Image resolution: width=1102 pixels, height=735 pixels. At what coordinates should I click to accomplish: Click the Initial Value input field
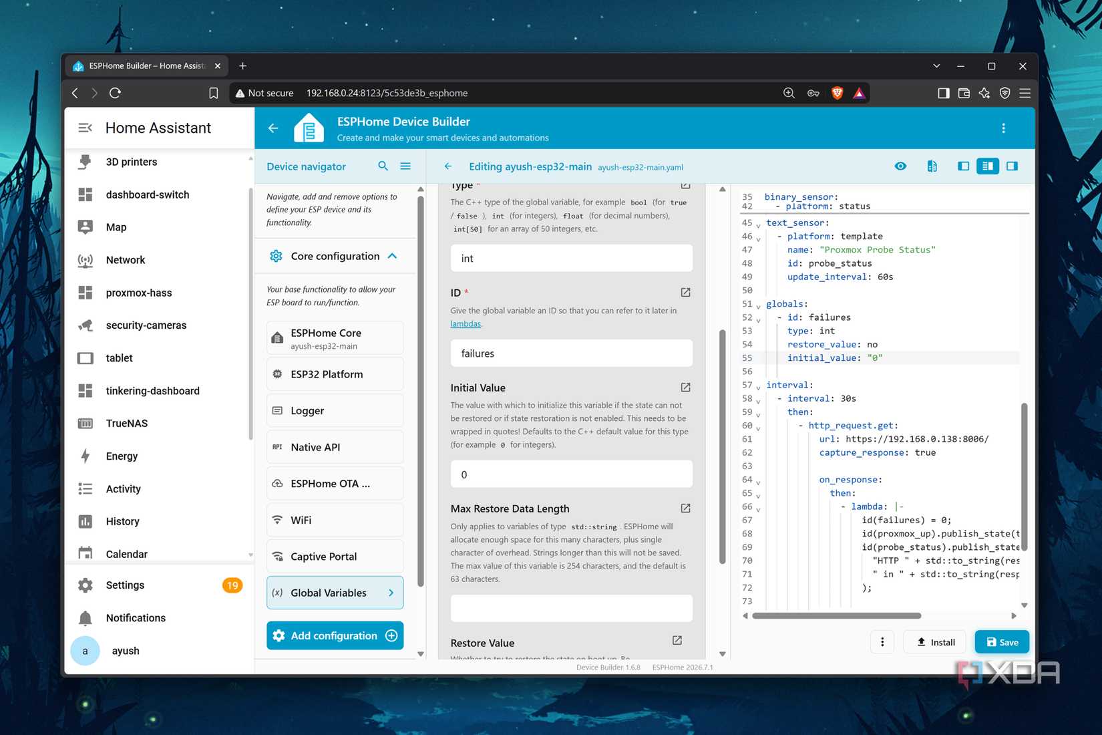pyautogui.click(x=572, y=475)
